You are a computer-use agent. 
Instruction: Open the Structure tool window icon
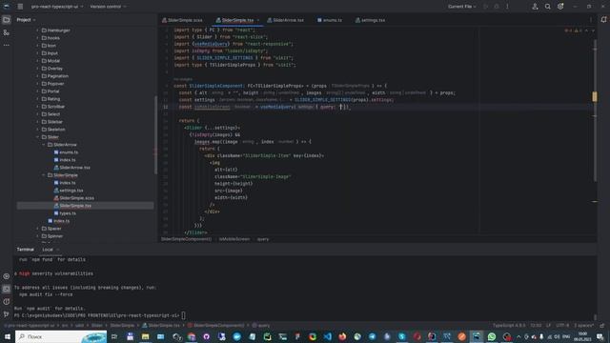tap(7, 32)
